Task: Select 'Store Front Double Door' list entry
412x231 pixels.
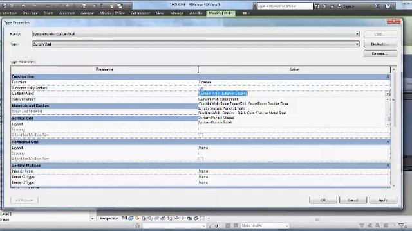Action: pyautogui.click(x=243, y=104)
